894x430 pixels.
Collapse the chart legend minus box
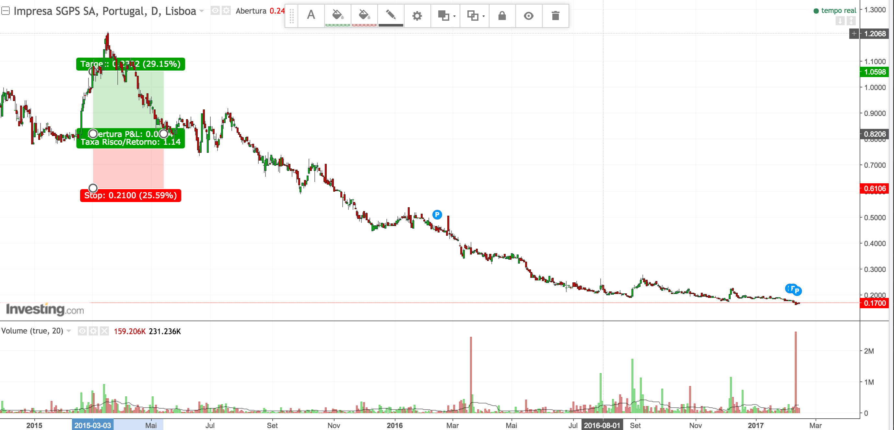tap(5, 11)
